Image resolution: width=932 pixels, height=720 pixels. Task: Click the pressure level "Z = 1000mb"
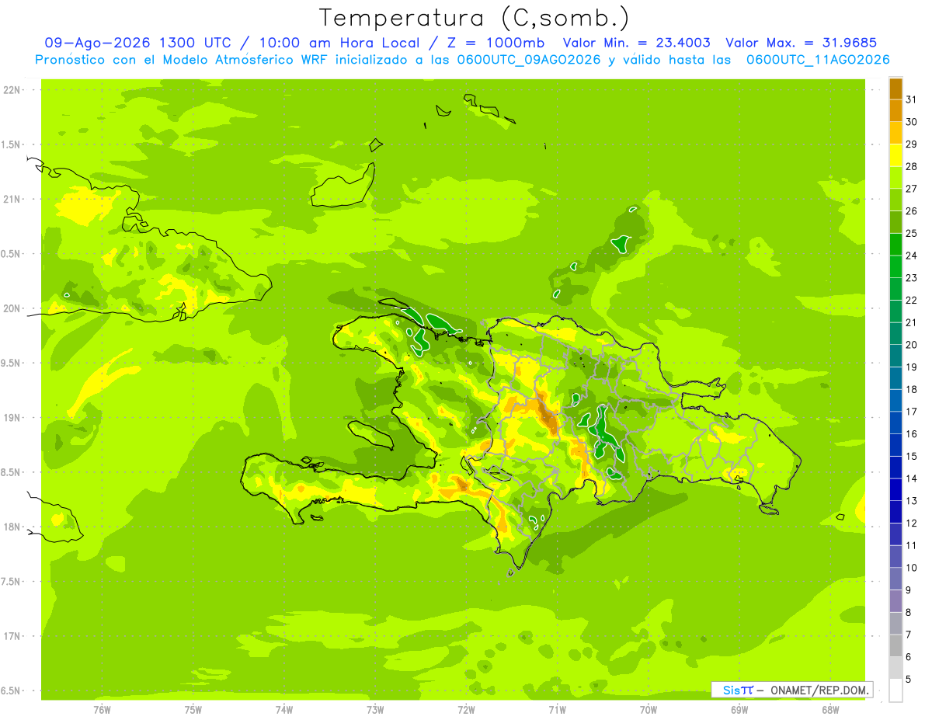click(496, 43)
